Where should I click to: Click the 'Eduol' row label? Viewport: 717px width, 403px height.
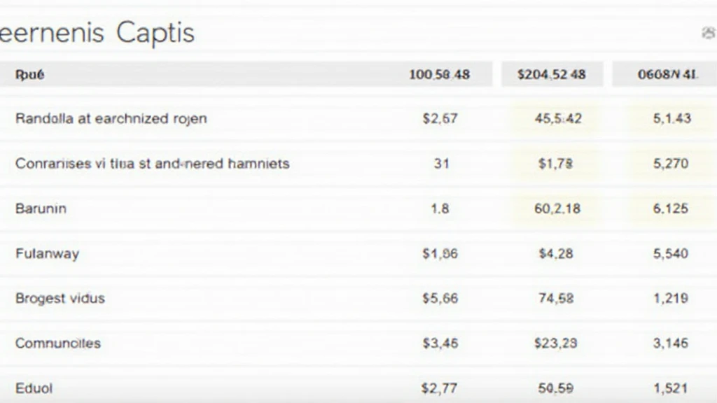[x=34, y=388]
